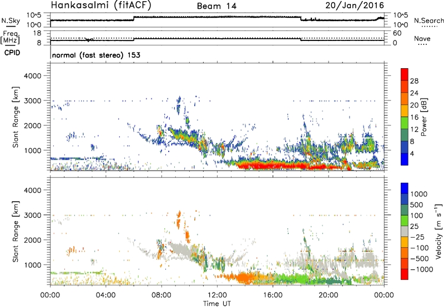
Task: Click the "Nave" legend label
Action: click(422, 38)
